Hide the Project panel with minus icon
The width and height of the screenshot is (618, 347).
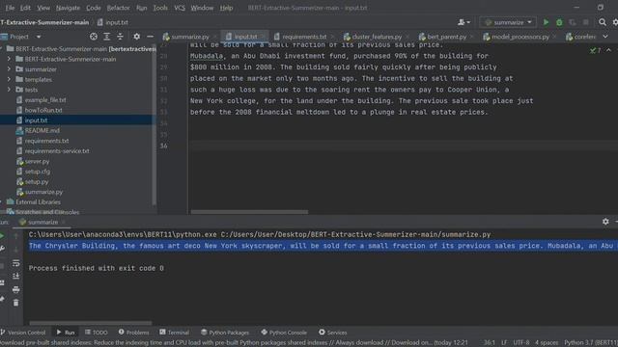pyautogui.click(x=150, y=37)
